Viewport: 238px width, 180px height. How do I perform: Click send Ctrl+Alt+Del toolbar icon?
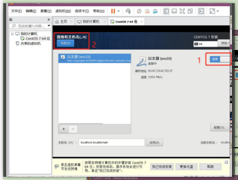pyautogui.click(x=128, y=11)
